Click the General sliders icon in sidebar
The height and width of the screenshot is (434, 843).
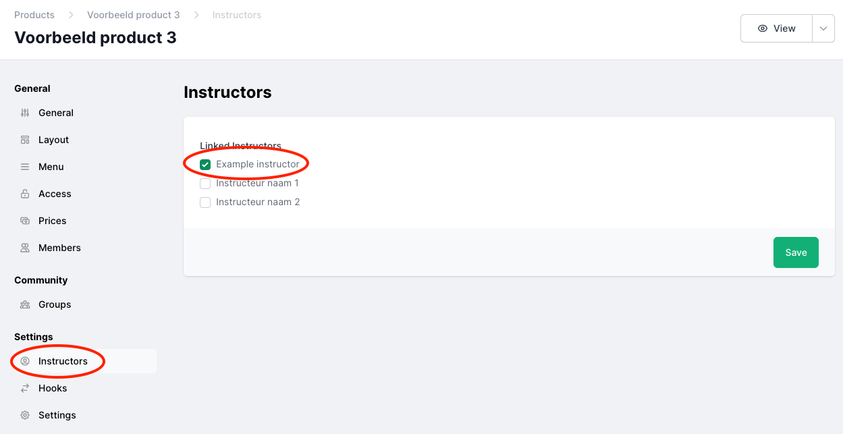pos(25,113)
